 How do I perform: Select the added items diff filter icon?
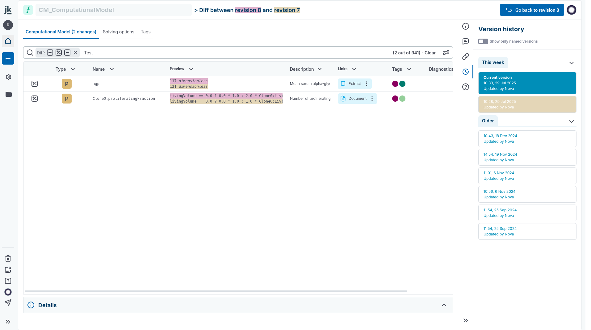[x=50, y=53]
